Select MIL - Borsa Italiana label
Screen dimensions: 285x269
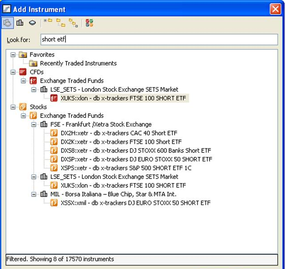[x=114, y=194]
